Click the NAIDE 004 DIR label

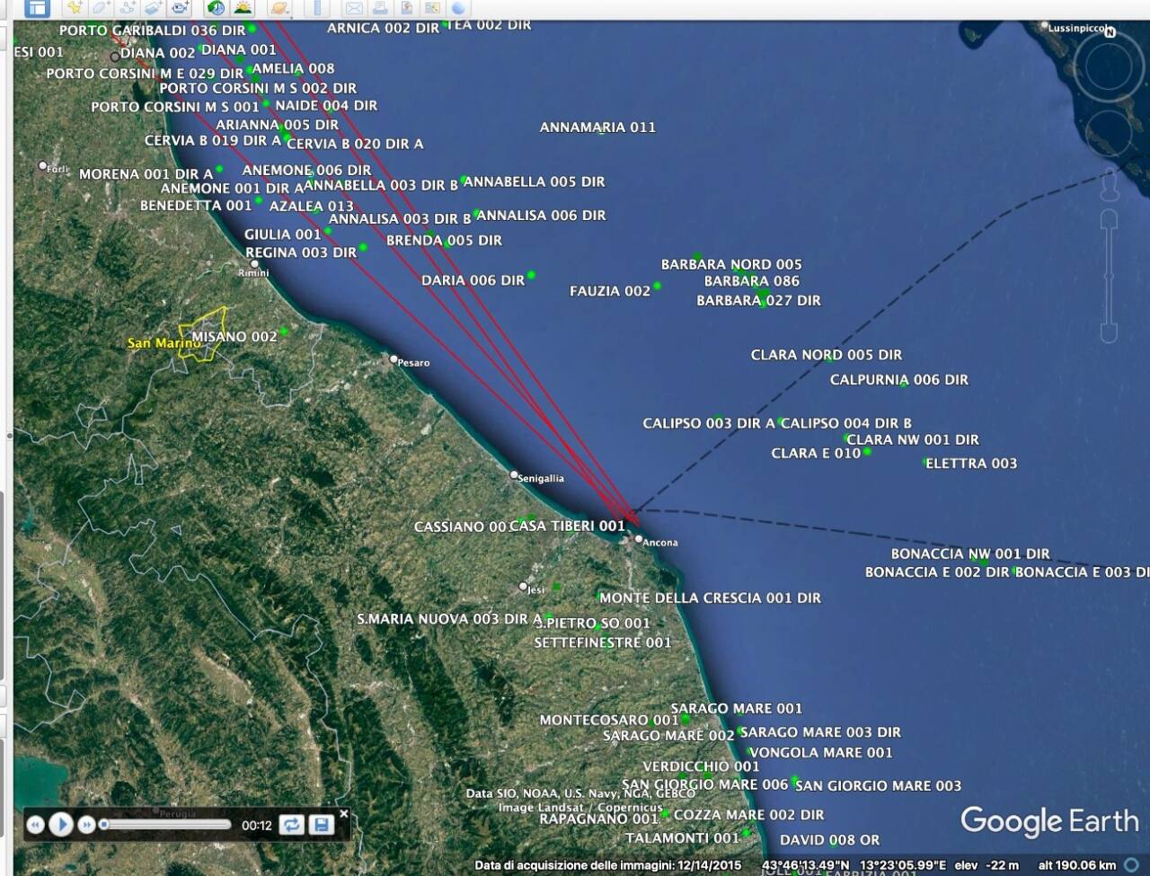pyautogui.click(x=326, y=105)
